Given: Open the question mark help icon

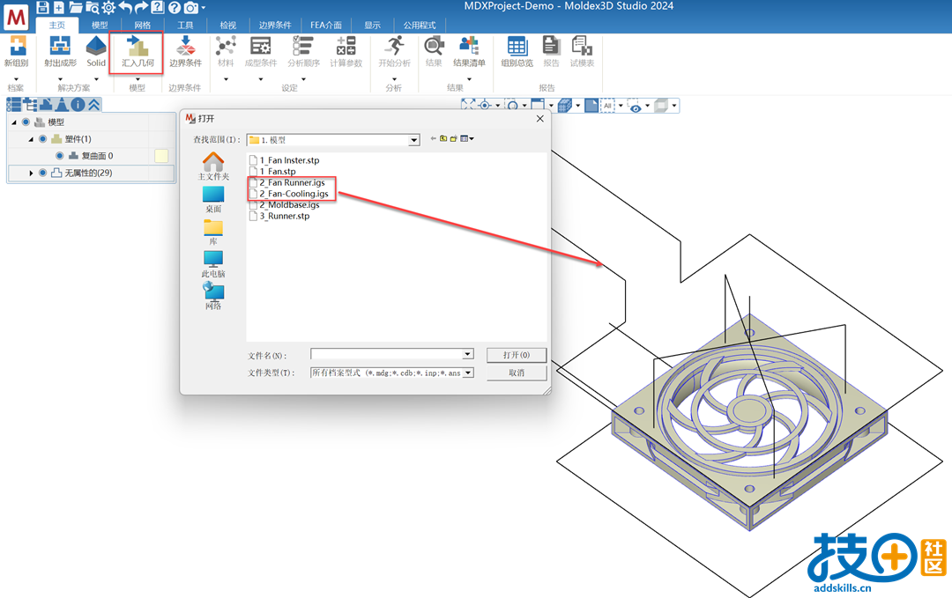Looking at the screenshot, I should pyautogui.click(x=175, y=7).
